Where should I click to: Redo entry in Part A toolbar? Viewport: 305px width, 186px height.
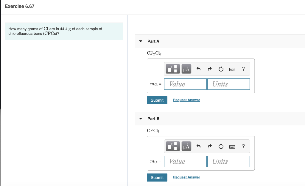(x=210, y=69)
